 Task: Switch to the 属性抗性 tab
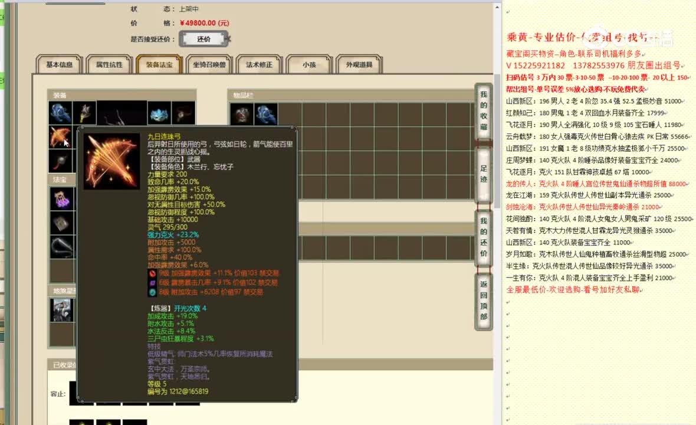coord(109,65)
